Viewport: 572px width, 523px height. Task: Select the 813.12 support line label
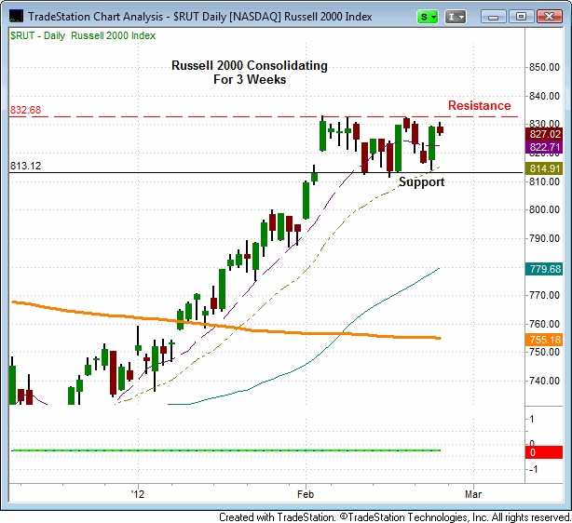[x=26, y=166]
